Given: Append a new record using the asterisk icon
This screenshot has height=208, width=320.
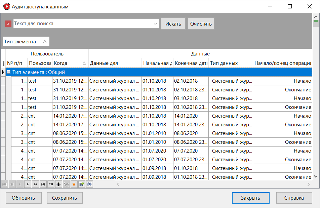Looking at the screenshot, I should click(x=58, y=184).
